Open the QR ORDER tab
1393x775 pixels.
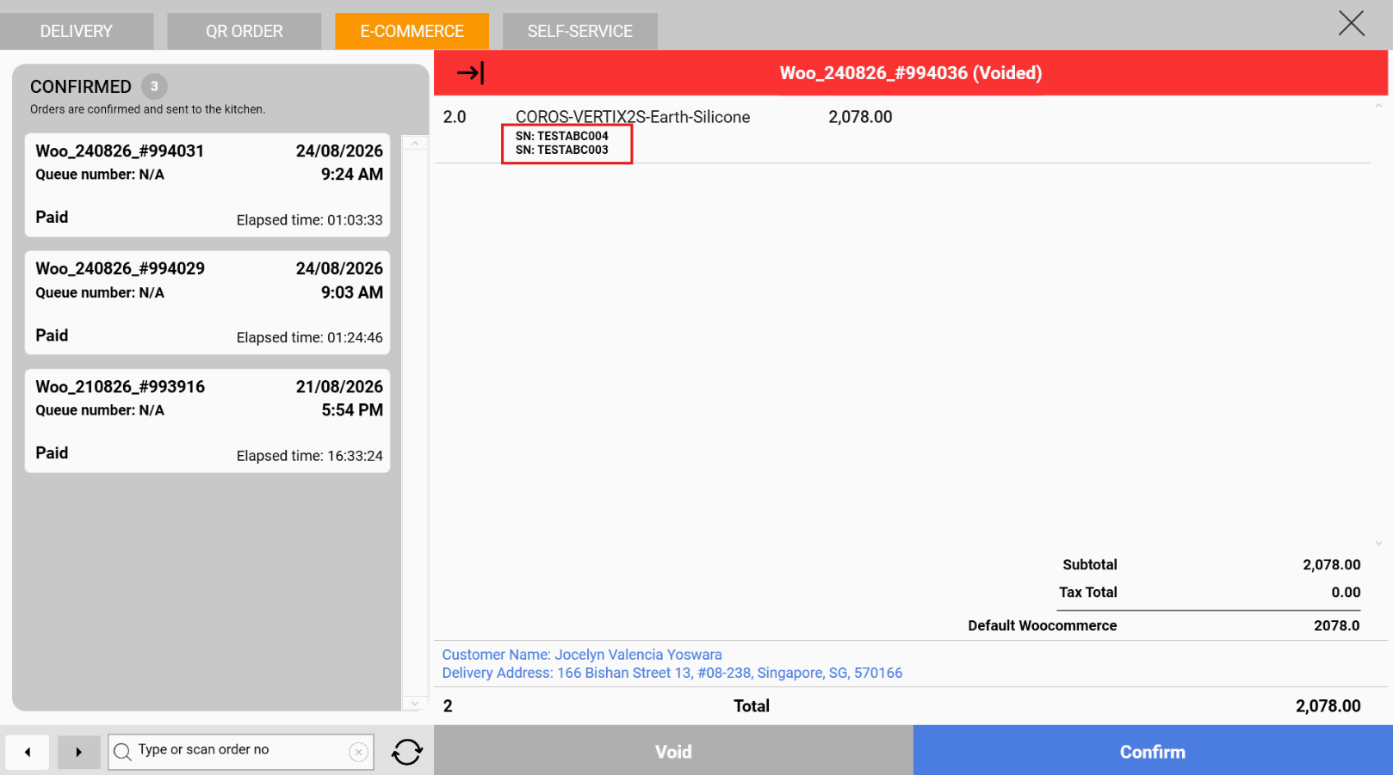tap(245, 31)
